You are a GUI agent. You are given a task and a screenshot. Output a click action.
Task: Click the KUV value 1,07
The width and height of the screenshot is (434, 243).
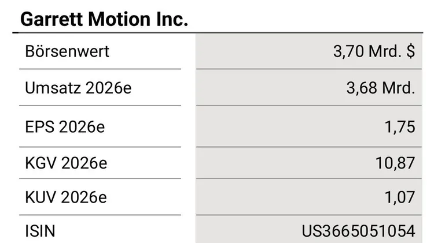point(400,197)
